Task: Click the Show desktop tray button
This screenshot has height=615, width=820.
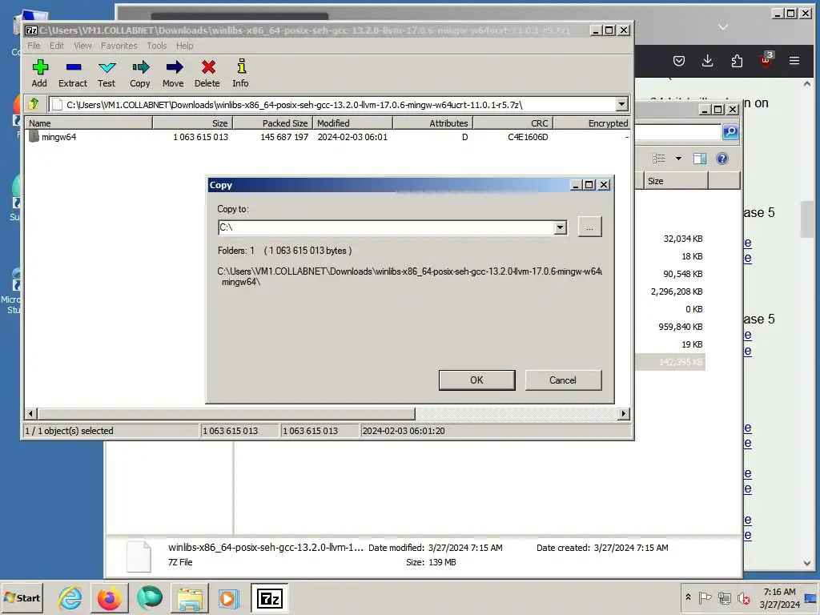Action: 812,597
